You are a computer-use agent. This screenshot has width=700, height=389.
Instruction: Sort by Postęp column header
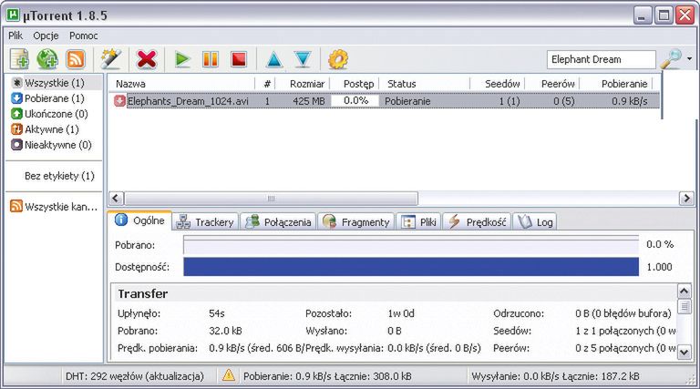click(355, 84)
